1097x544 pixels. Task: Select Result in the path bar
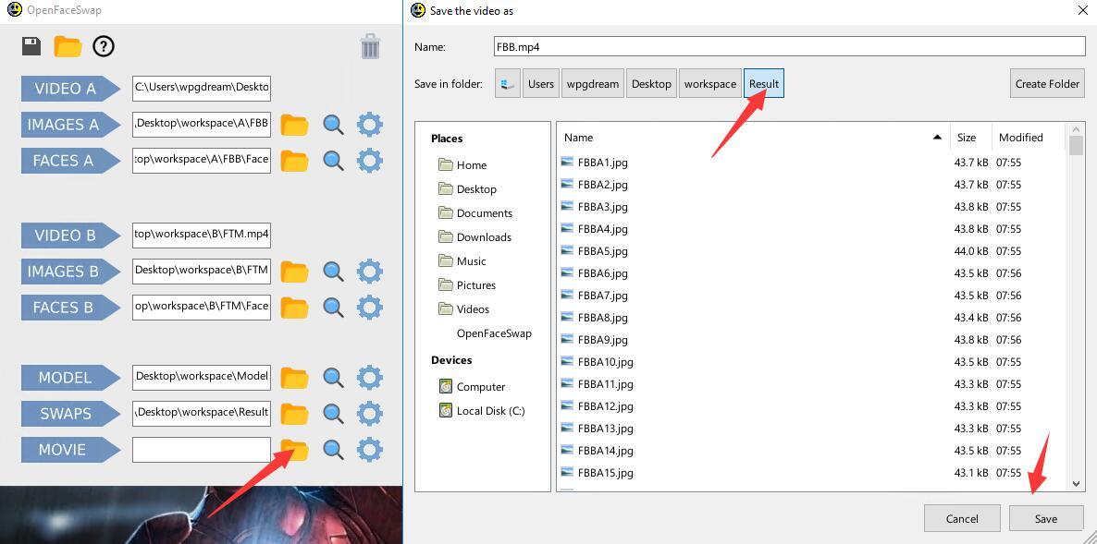pyautogui.click(x=764, y=84)
